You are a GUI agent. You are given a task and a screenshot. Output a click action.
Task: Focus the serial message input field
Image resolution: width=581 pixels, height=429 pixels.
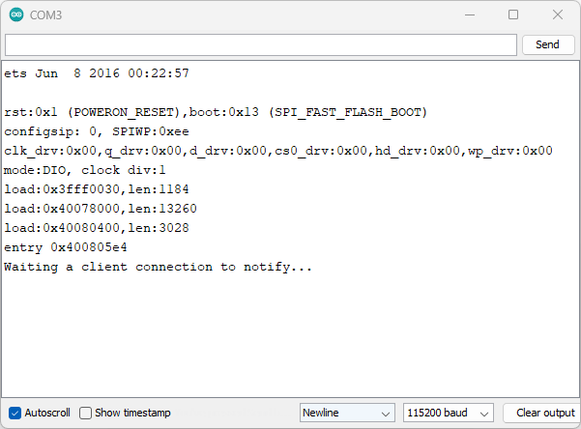261,45
